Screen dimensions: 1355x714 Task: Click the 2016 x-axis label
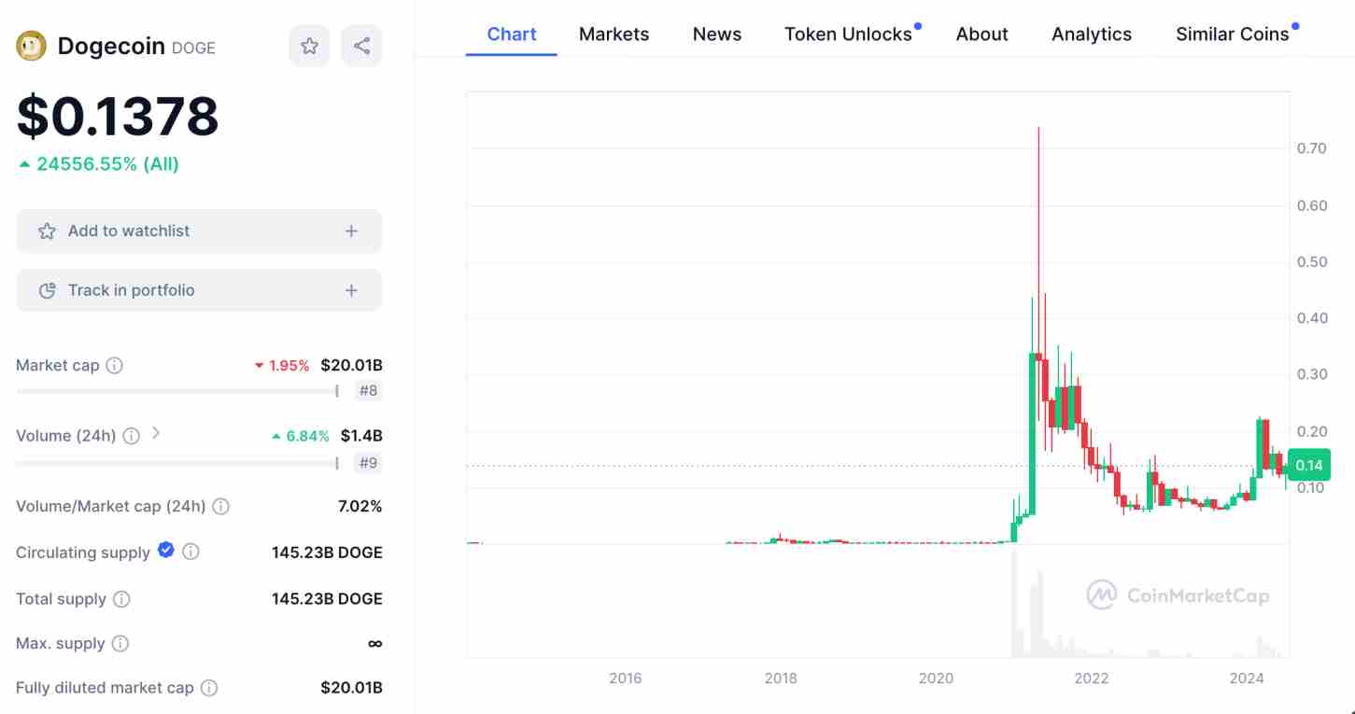[625, 679]
